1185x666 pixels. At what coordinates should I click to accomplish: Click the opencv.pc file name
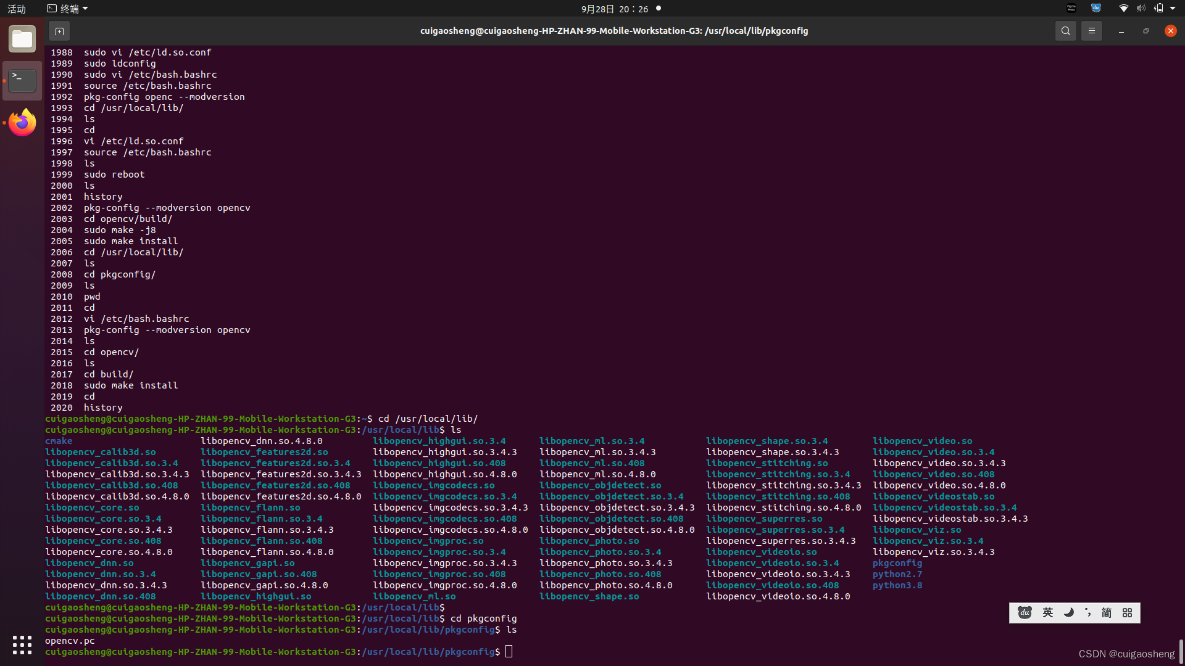tap(70, 641)
